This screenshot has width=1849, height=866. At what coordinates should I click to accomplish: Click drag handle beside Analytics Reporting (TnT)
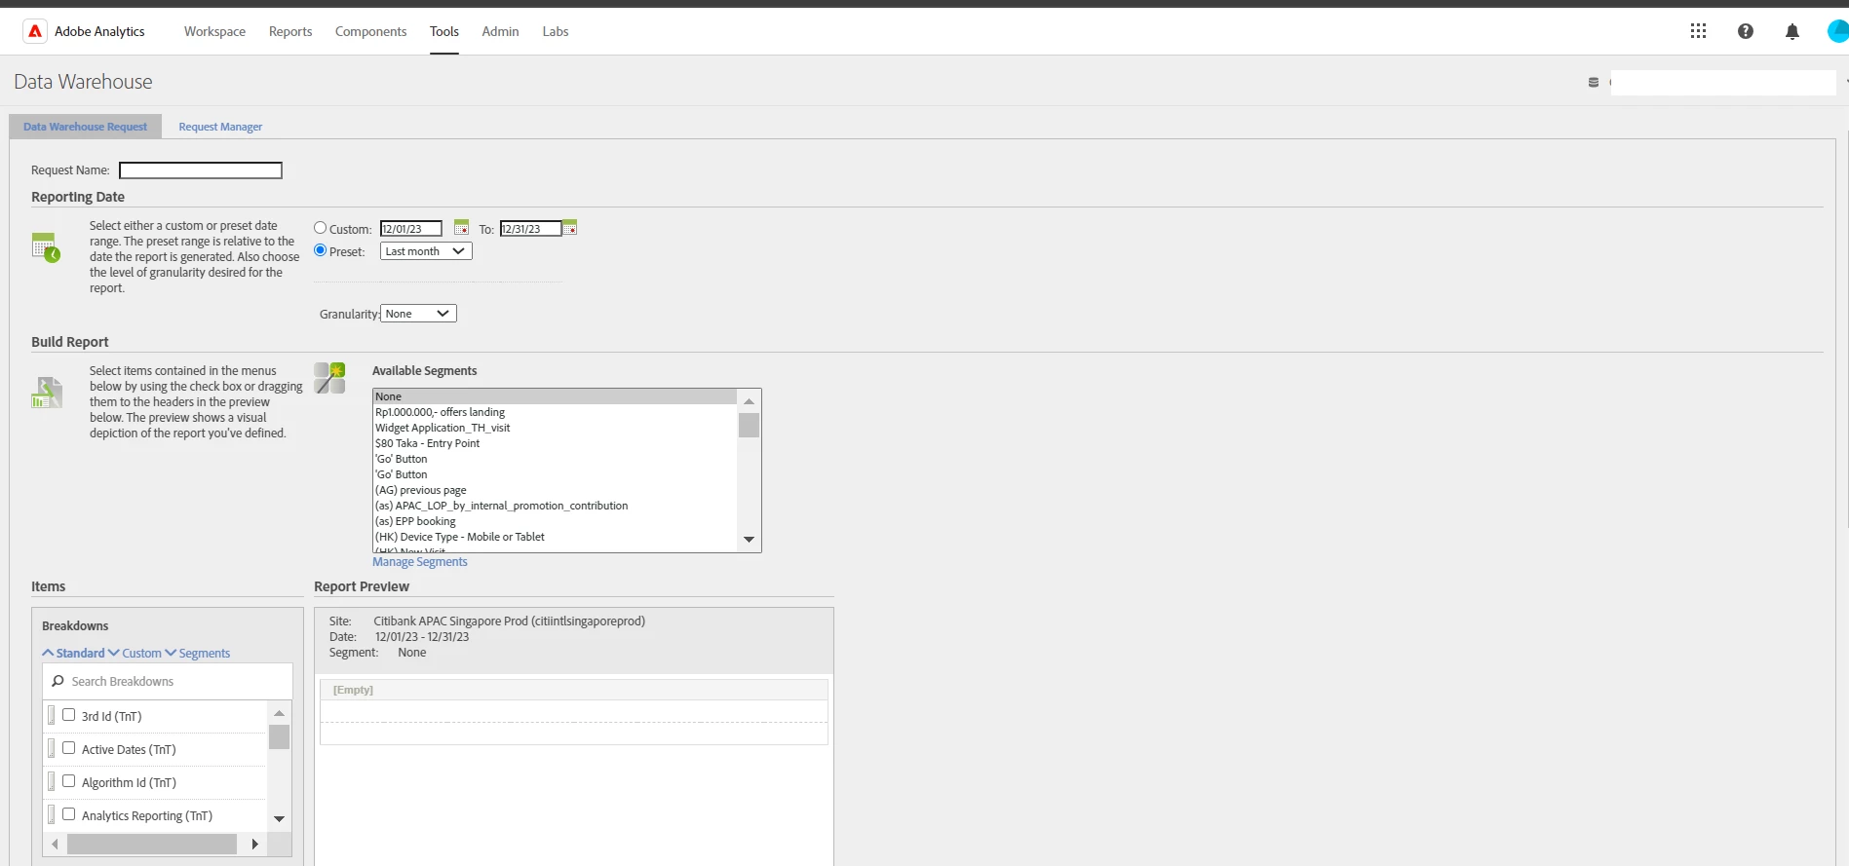[52, 814]
